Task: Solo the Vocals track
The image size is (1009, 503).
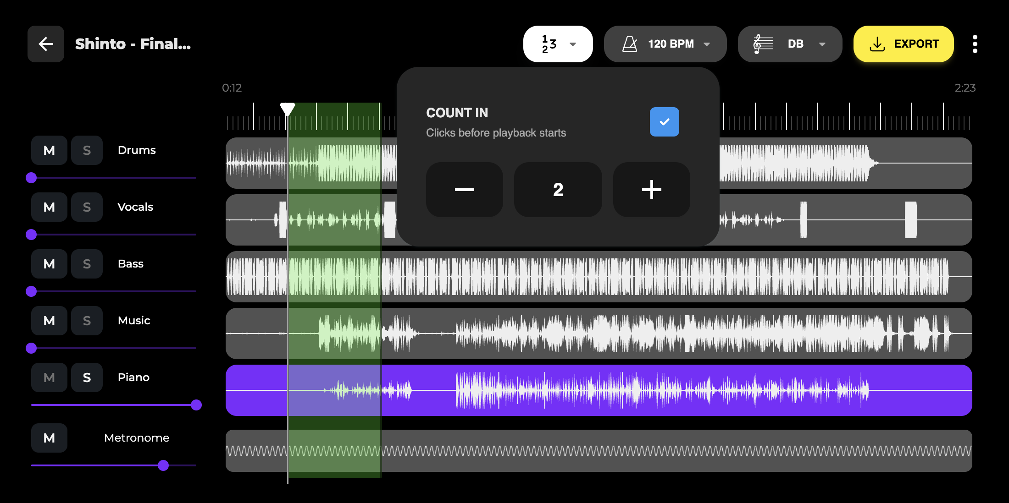Action: [x=87, y=207]
